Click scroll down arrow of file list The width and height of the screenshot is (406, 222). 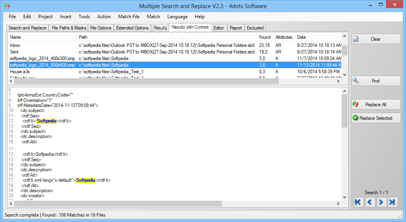point(345,75)
